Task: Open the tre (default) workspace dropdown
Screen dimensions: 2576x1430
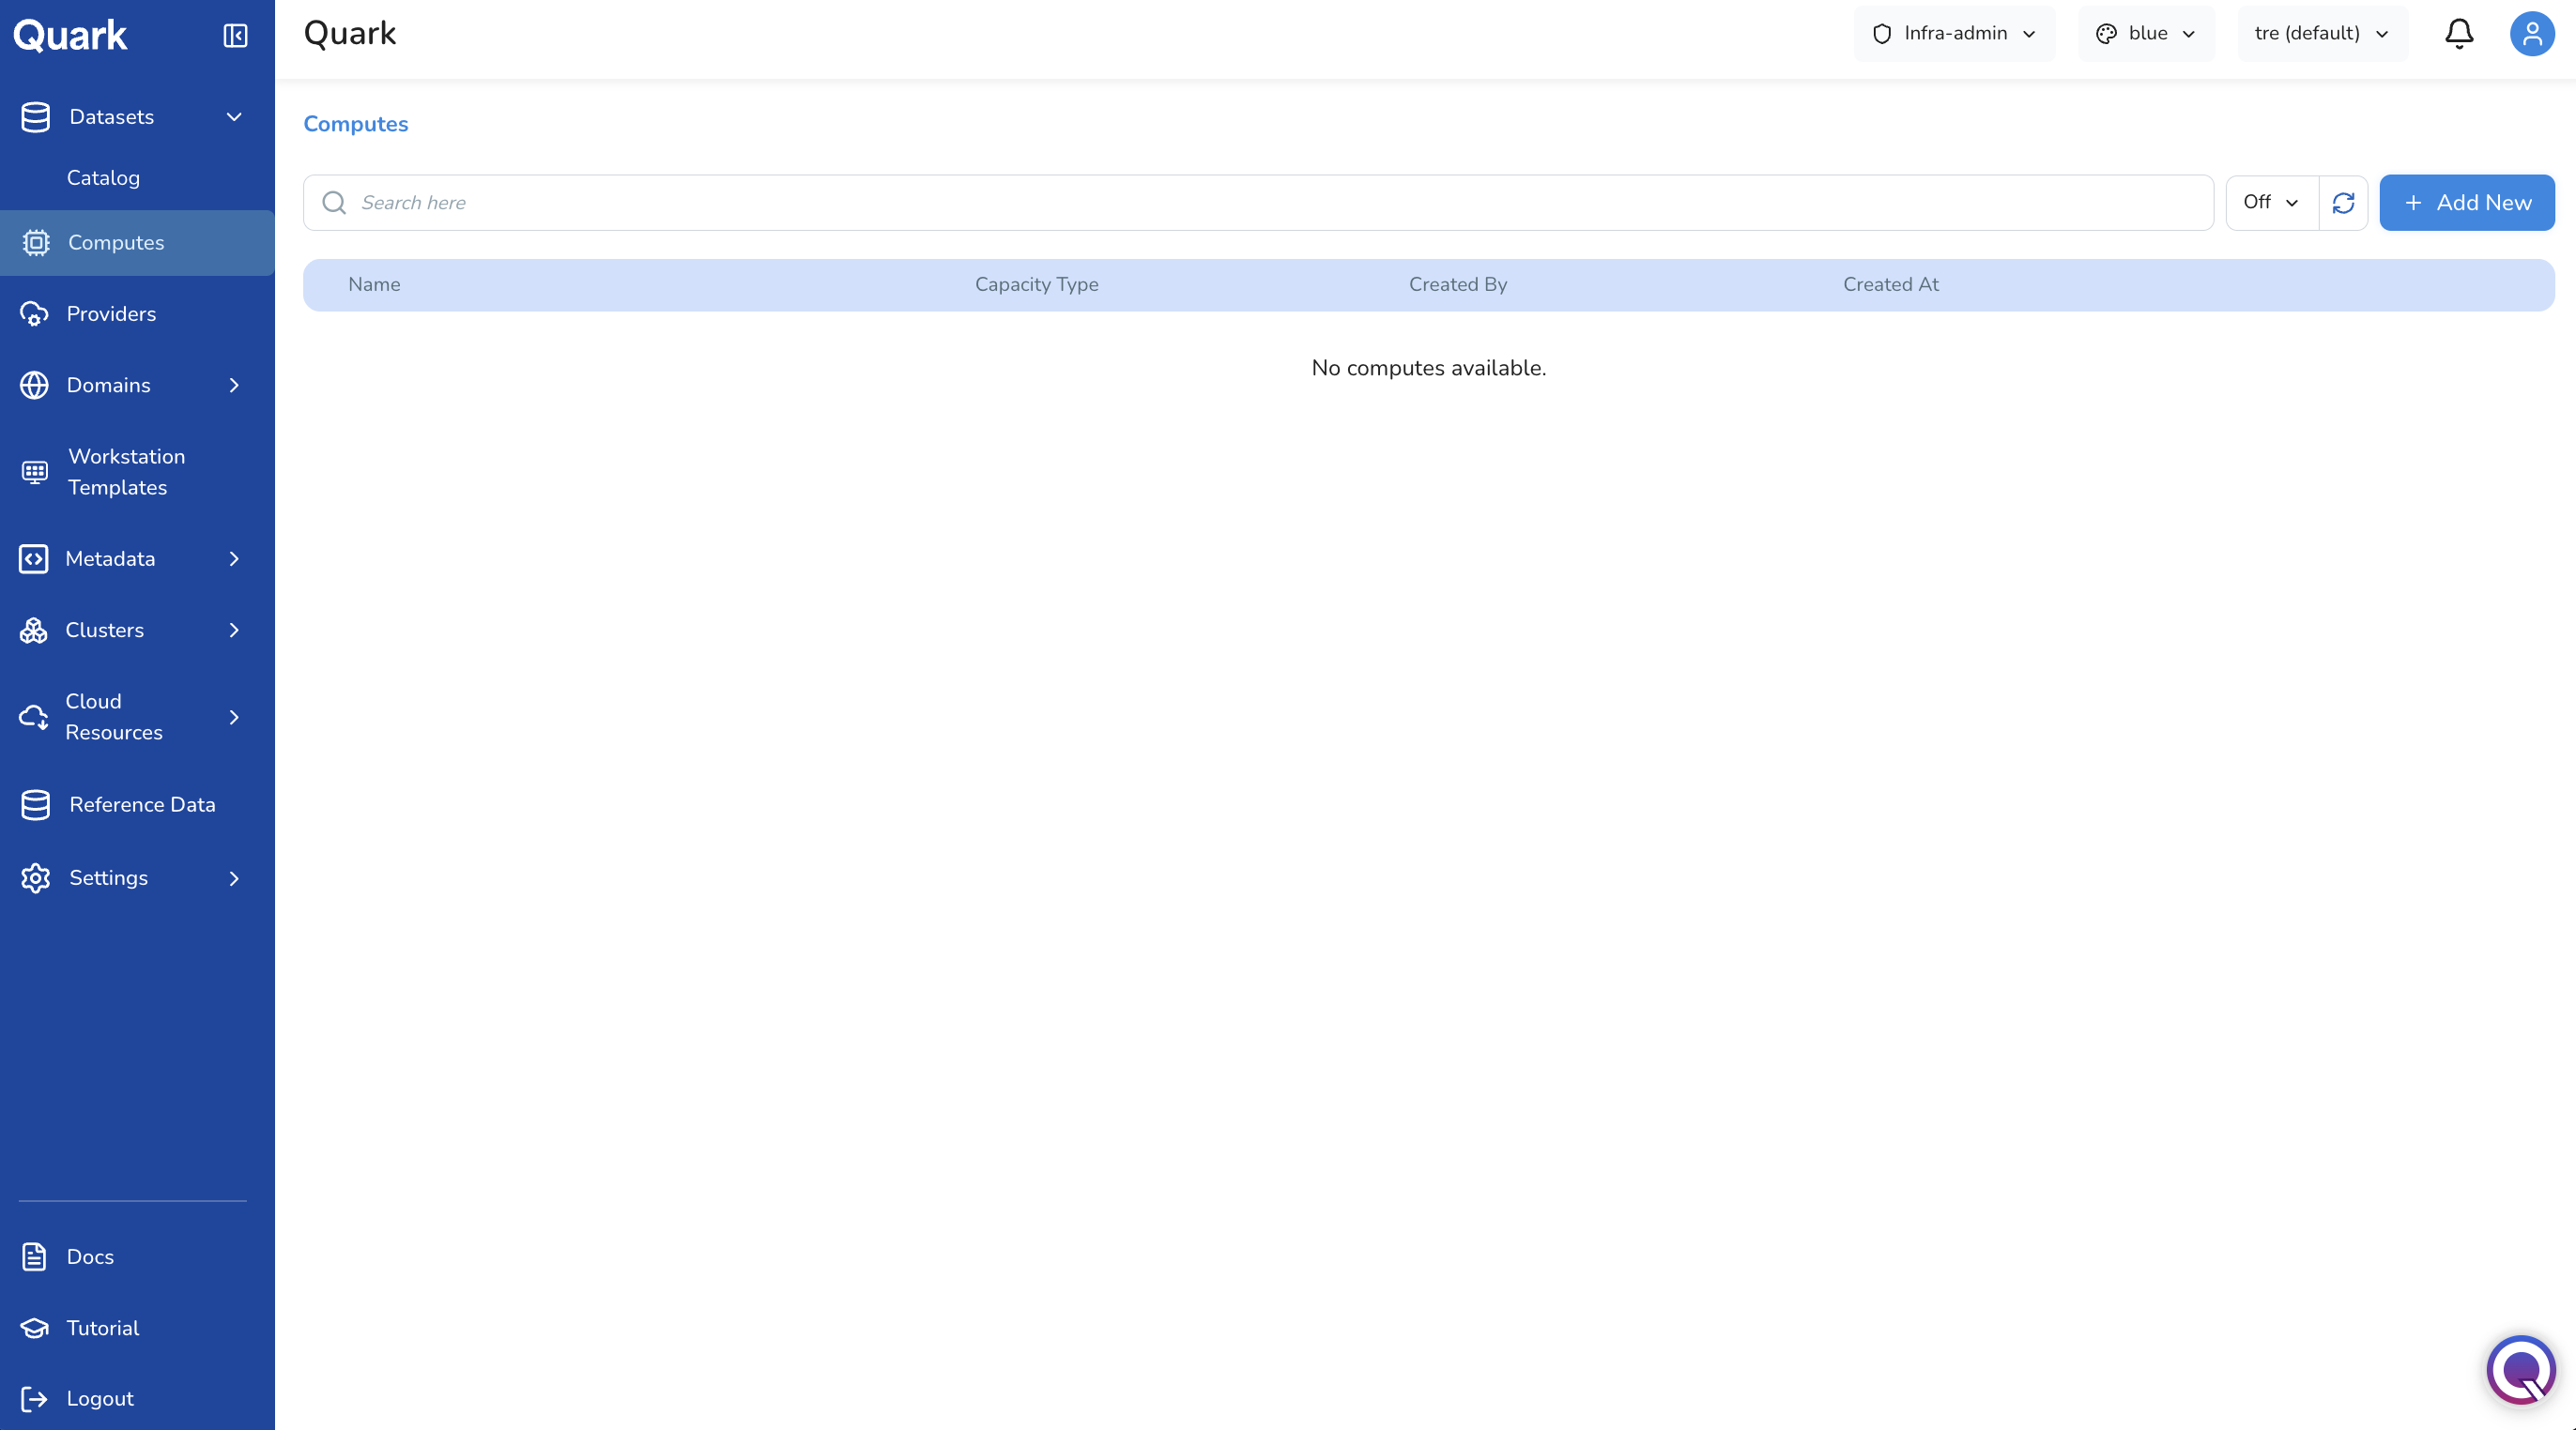Action: [x=2322, y=34]
